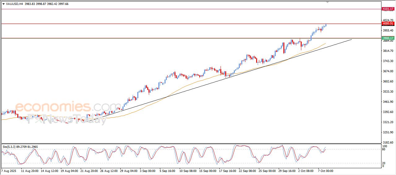Click the 3251.90 price scale value

(x=387, y=132)
